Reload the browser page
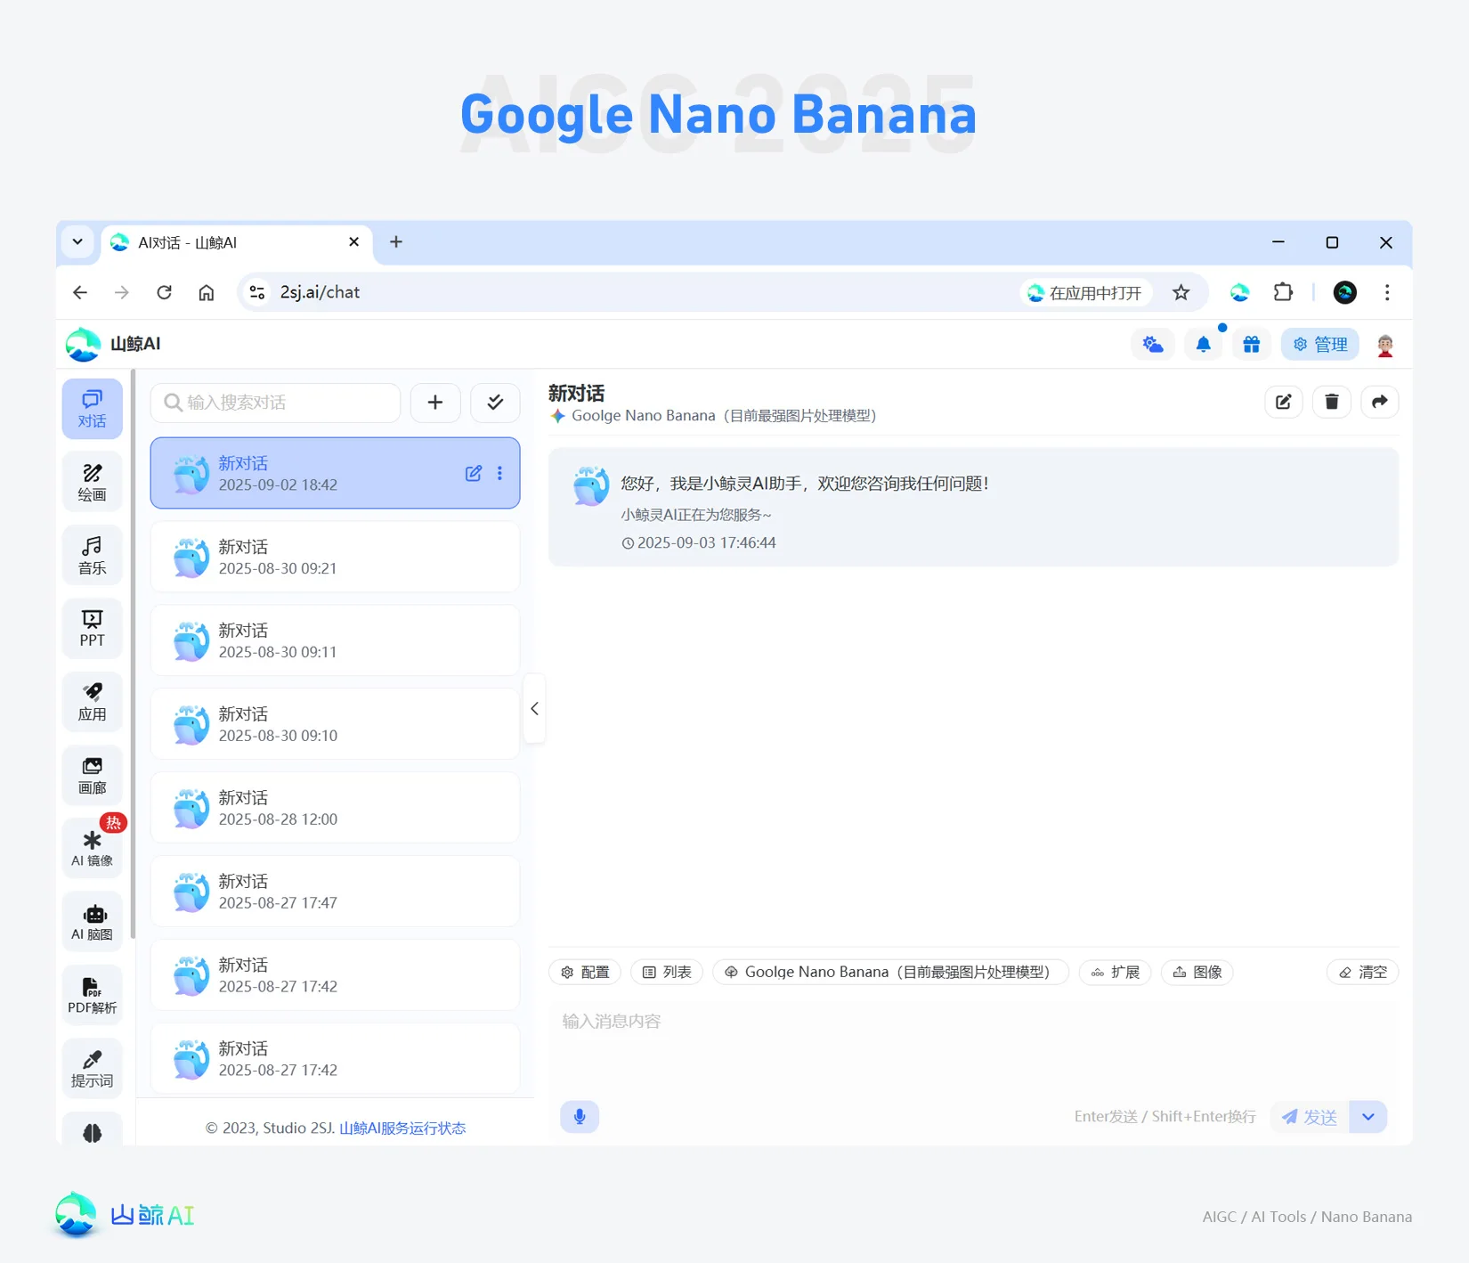This screenshot has height=1263, width=1469. point(164,292)
